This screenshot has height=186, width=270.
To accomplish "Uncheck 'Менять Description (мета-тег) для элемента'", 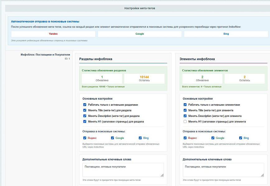I will pyautogui.click(x=185, y=116).
